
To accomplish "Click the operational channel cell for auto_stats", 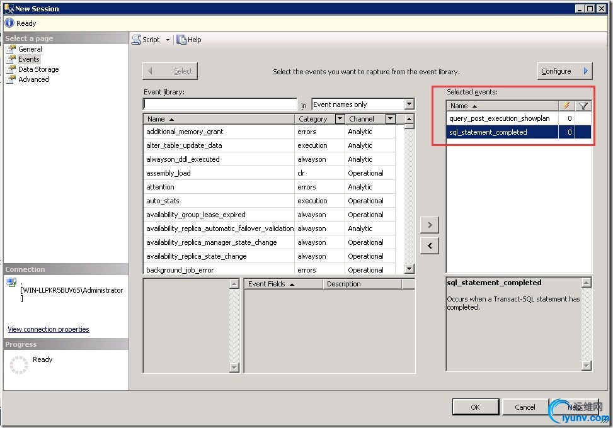I will point(370,201).
